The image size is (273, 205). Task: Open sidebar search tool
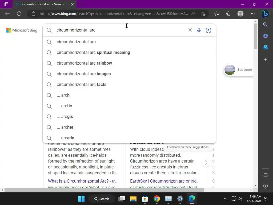point(265,25)
